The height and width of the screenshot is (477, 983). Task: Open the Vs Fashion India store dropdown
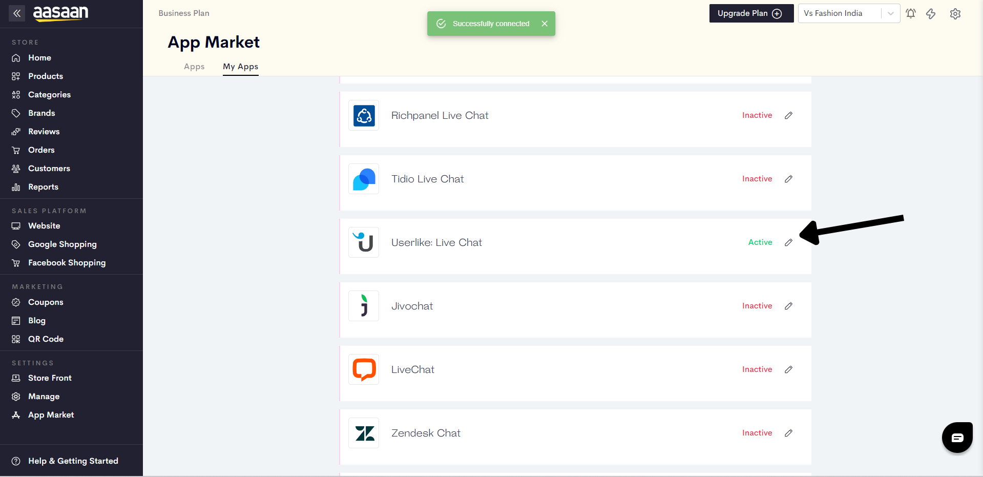pos(849,13)
